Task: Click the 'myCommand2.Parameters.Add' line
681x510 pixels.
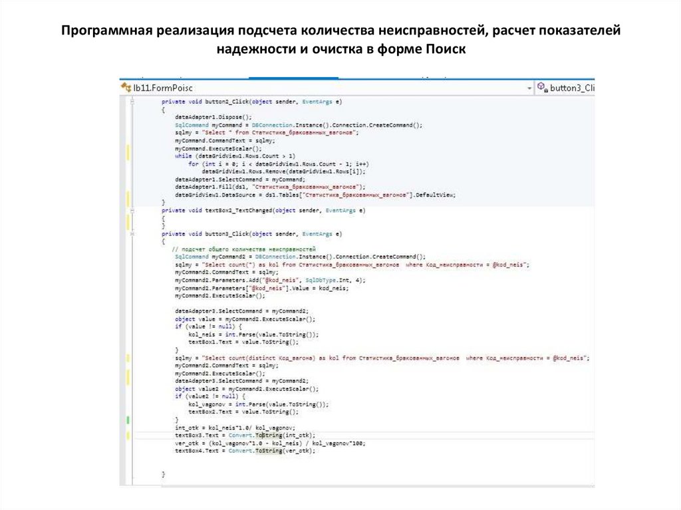Action: coord(270,280)
